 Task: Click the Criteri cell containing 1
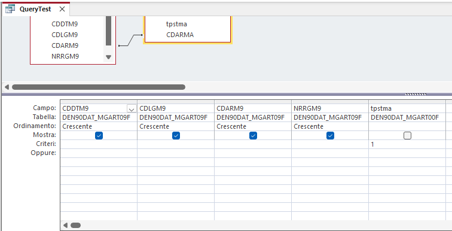[407, 144]
